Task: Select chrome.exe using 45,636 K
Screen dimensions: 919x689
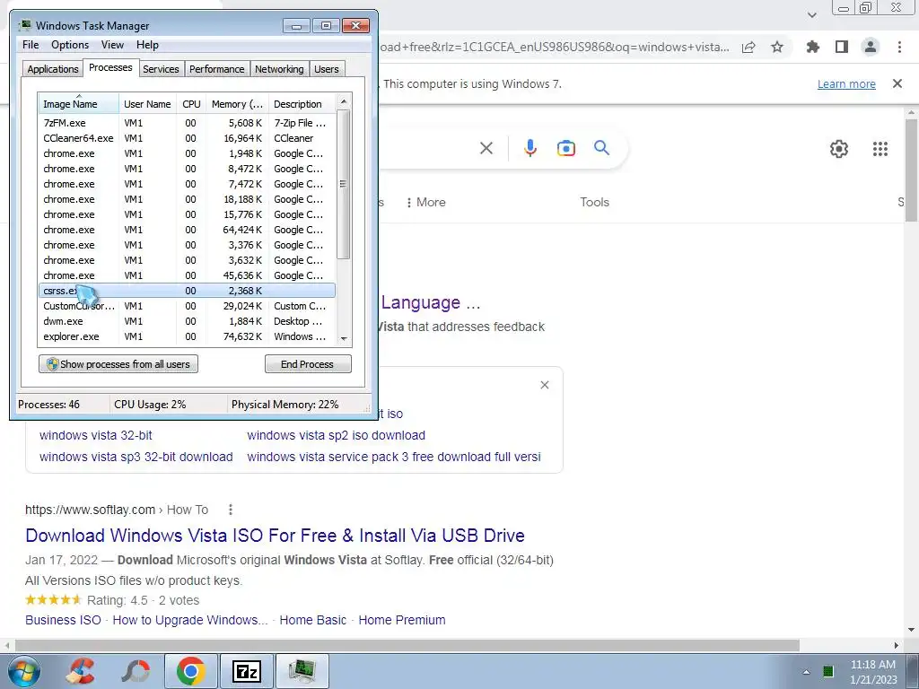Action: coord(187,275)
